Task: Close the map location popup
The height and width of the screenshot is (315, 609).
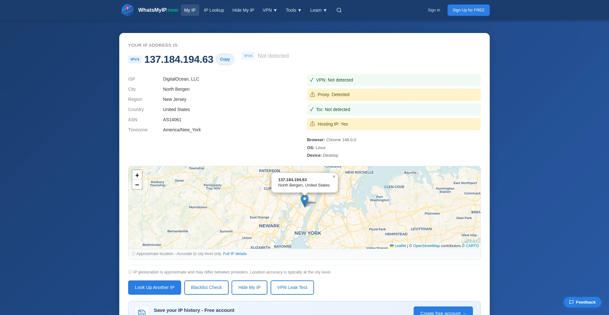Action: click(334, 177)
